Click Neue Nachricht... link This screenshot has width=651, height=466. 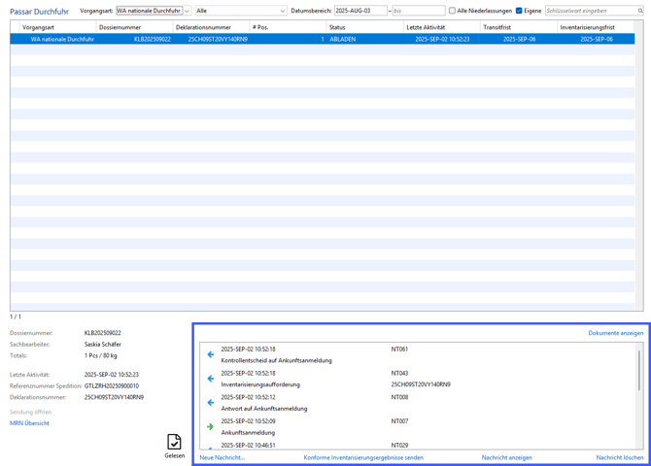click(223, 457)
